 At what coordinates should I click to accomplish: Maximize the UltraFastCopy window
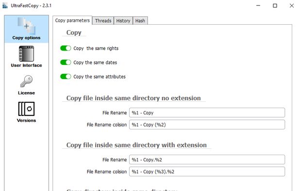tap(275, 5)
